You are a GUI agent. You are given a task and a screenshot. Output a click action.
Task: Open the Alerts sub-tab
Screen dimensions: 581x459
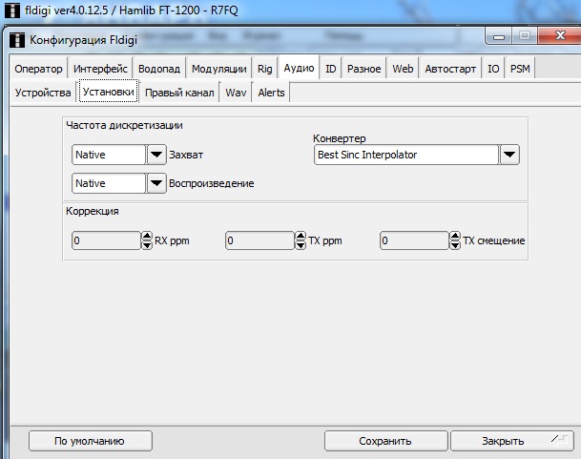[271, 93]
